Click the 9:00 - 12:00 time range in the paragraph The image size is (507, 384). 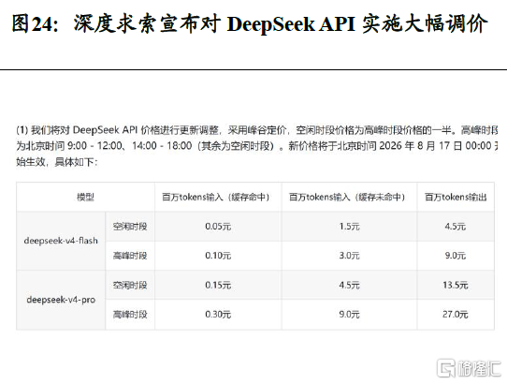(94, 146)
